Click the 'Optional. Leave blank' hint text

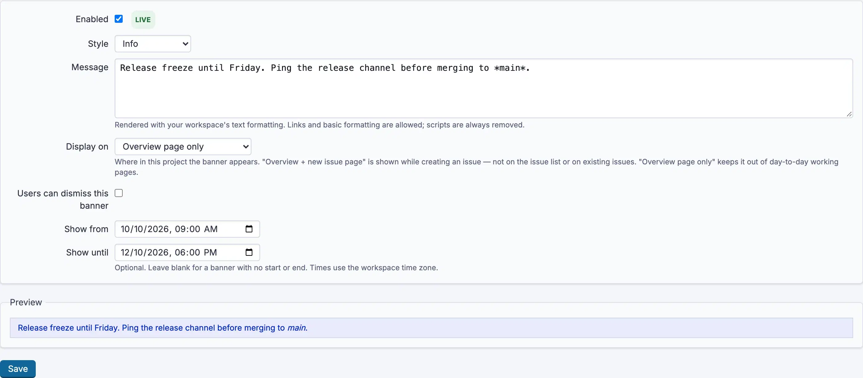[x=276, y=267]
